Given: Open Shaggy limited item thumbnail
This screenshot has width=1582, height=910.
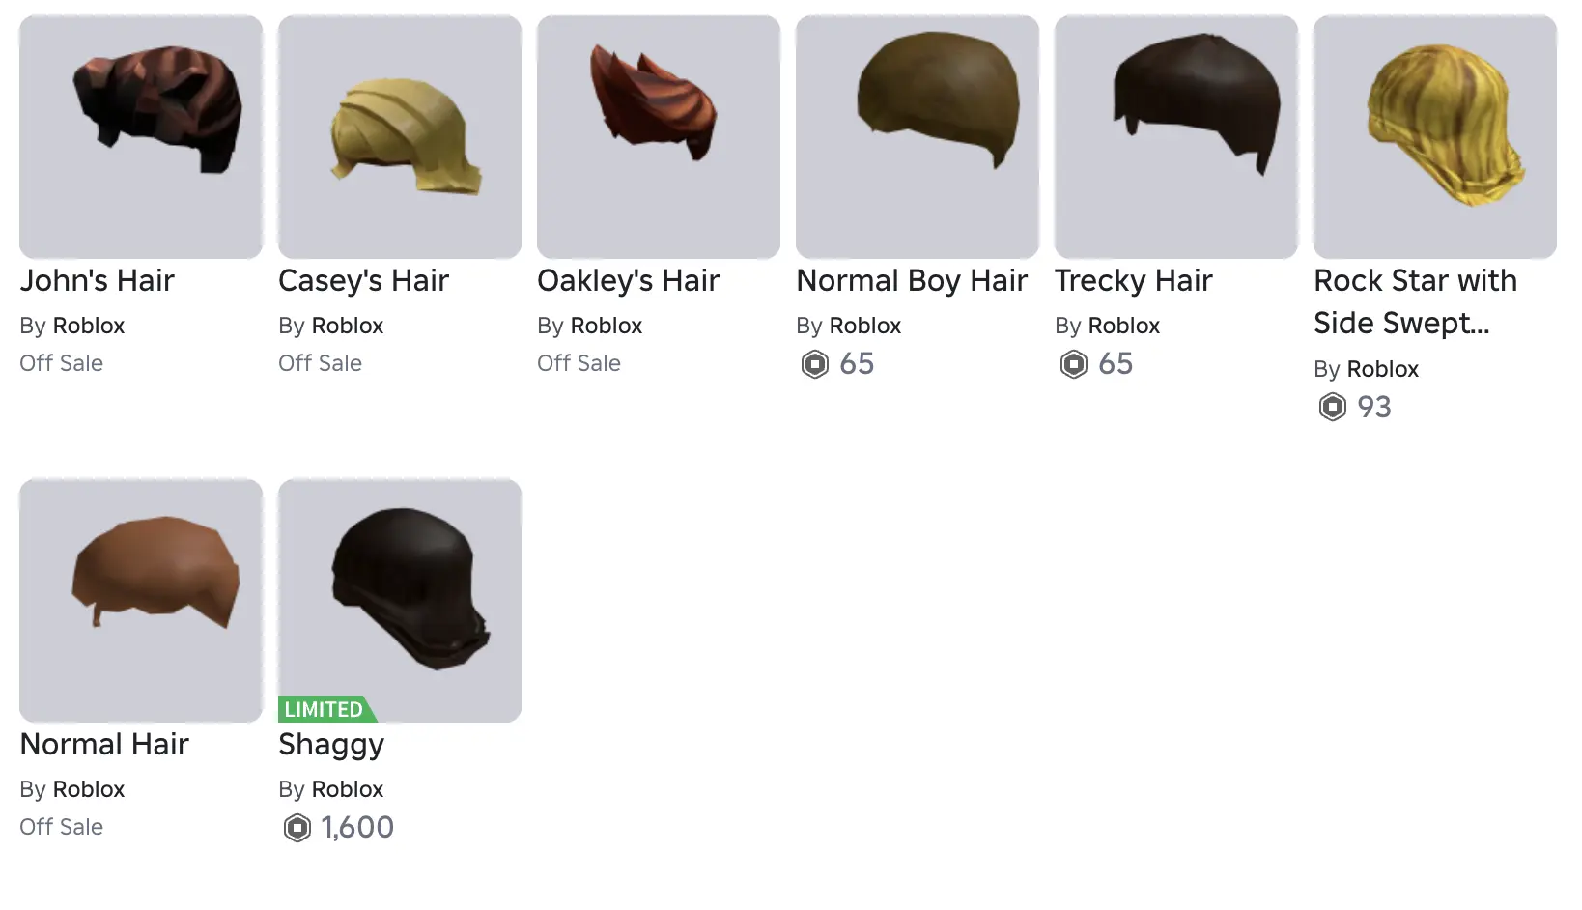Looking at the screenshot, I should coord(400,600).
